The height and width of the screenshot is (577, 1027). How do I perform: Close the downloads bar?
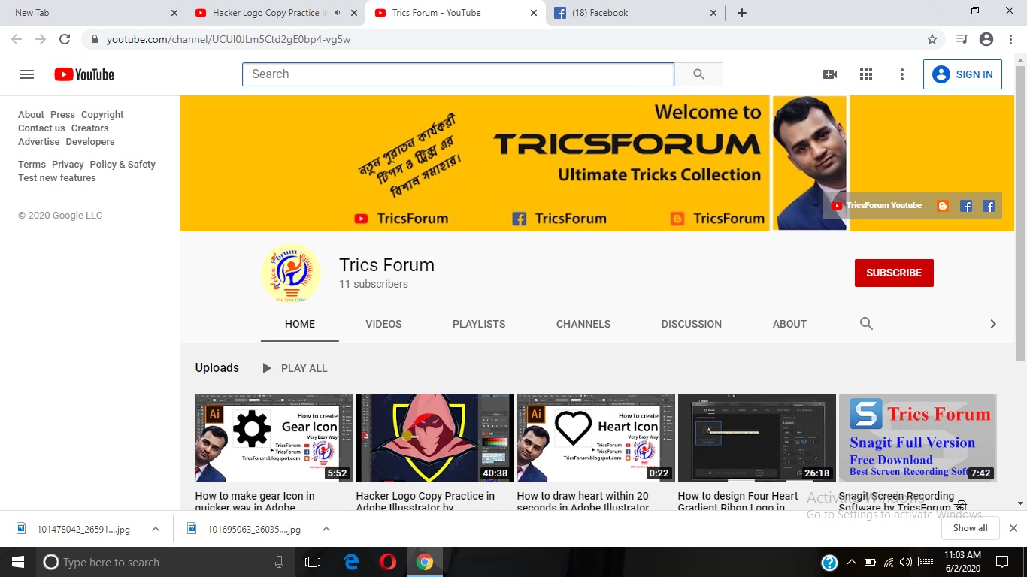coord(1013,528)
